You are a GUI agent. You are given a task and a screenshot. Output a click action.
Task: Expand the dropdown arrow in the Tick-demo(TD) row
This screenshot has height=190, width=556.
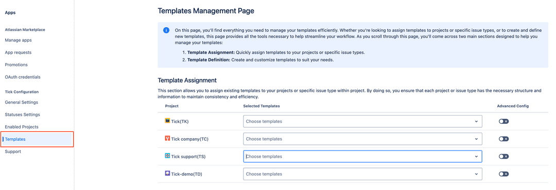[x=476, y=174]
